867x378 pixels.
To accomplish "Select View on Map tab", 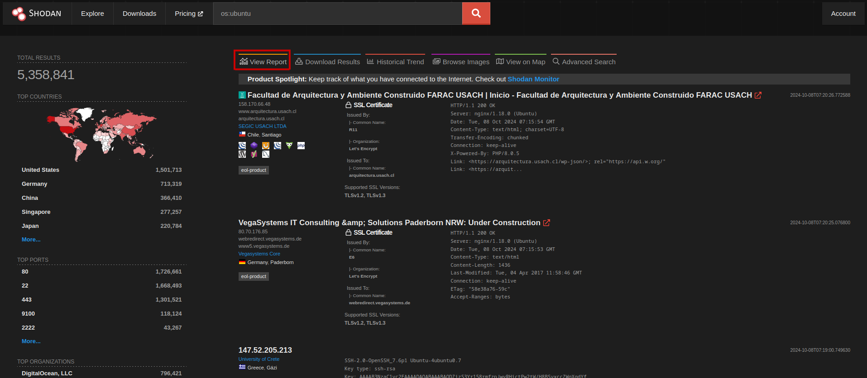I will (x=521, y=61).
